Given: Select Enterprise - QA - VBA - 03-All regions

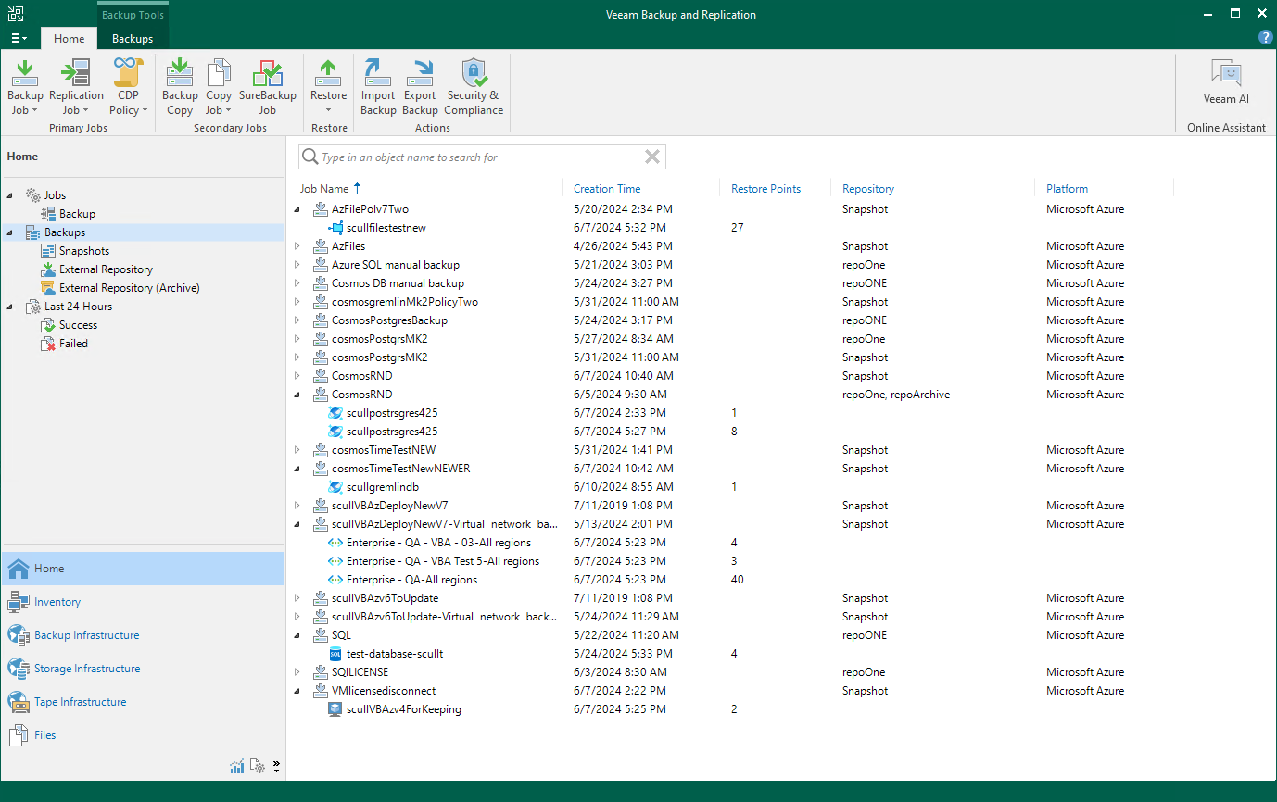Looking at the screenshot, I should pyautogui.click(x=439, y=543).
